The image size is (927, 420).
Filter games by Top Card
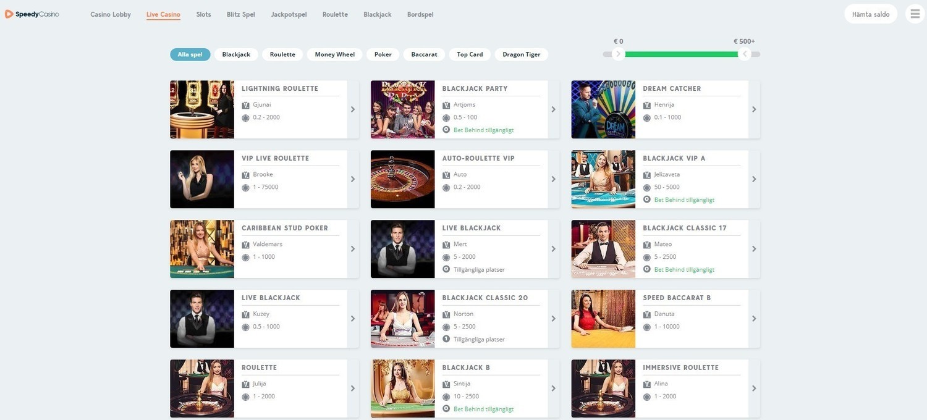pyautogui.click(x=470, y=54)
